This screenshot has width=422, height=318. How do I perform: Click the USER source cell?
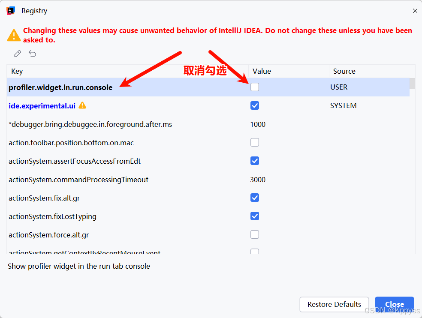point(339,87)
